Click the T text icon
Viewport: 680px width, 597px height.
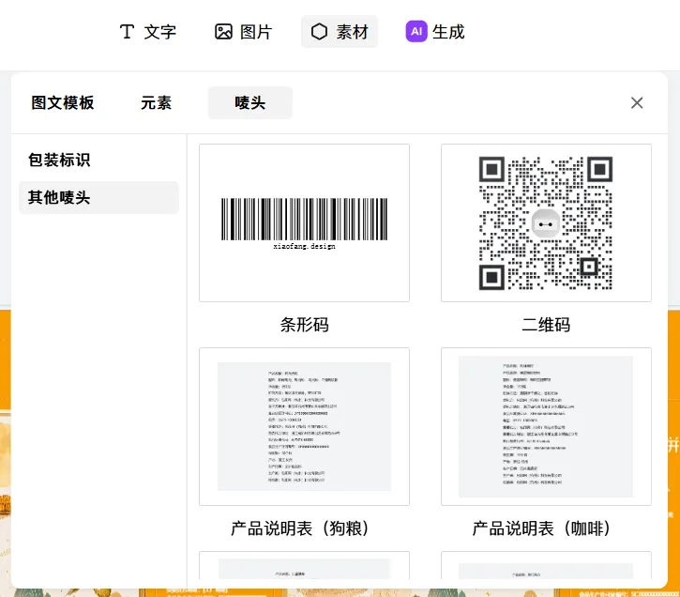[x=127, y=32]
